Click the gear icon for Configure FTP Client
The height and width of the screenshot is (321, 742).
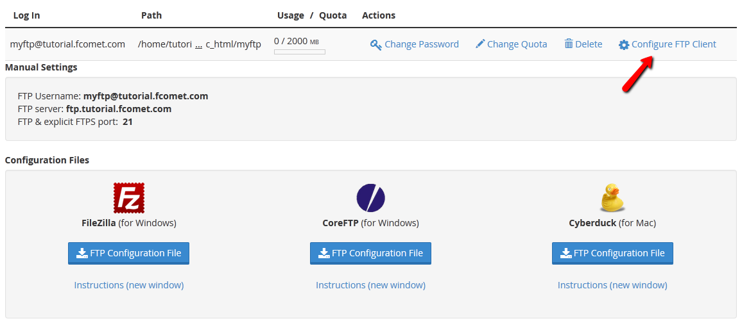click(624, 45)
